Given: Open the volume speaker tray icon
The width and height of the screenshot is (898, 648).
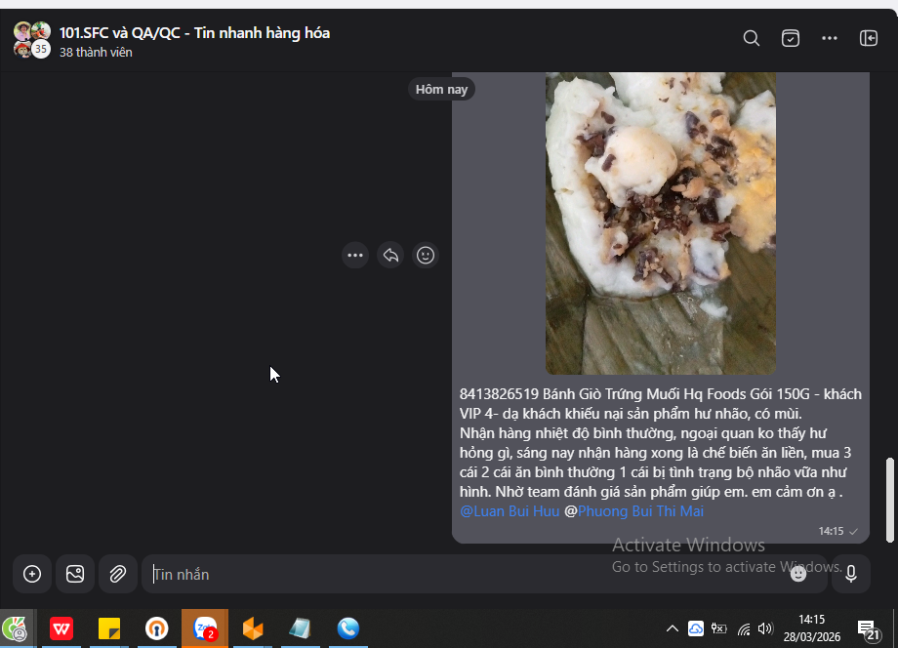Looking at the screenshot, I should (x=765, y=628).
